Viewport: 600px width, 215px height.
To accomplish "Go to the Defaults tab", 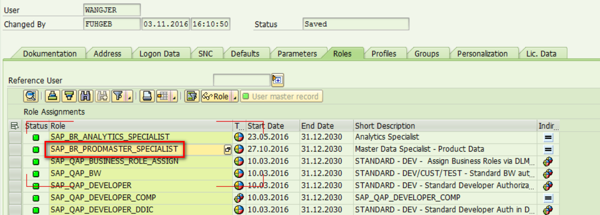I will click(x=245, y=54).
